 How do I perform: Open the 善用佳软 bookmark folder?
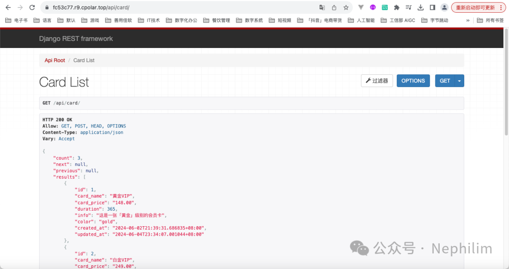(118, 20)
